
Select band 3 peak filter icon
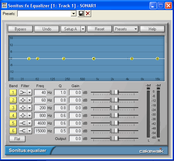click(23, 108)
